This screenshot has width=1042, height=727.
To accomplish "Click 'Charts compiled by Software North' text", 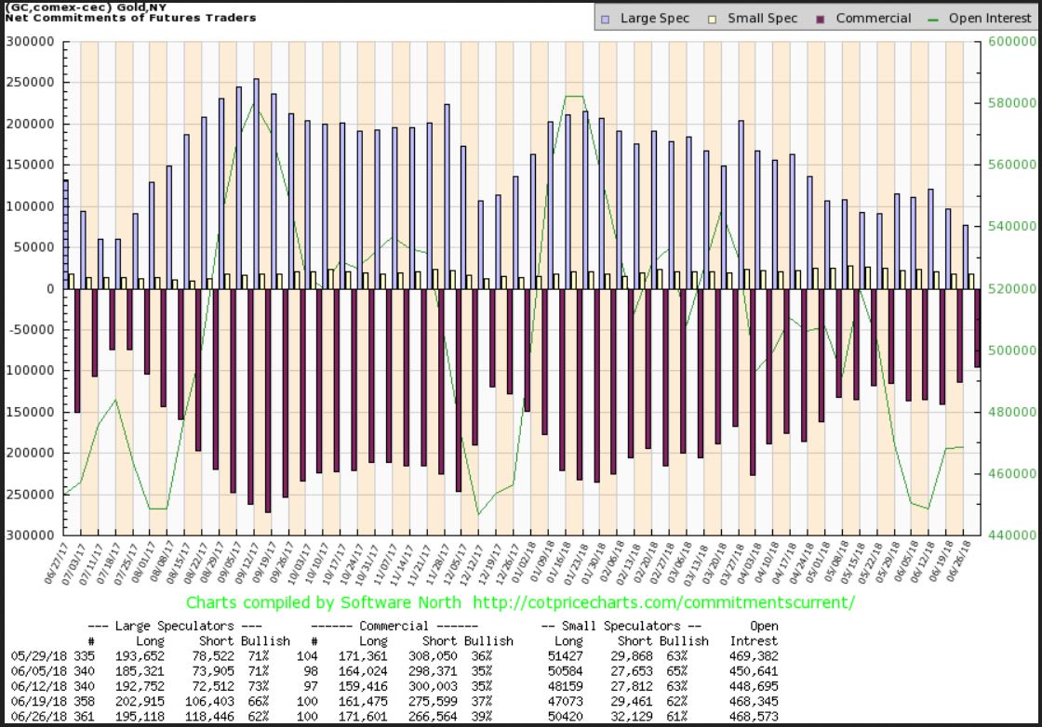I will point(323,602).
